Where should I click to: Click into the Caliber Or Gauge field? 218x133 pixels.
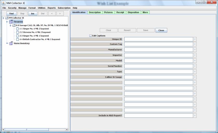(x=159, y=77)
